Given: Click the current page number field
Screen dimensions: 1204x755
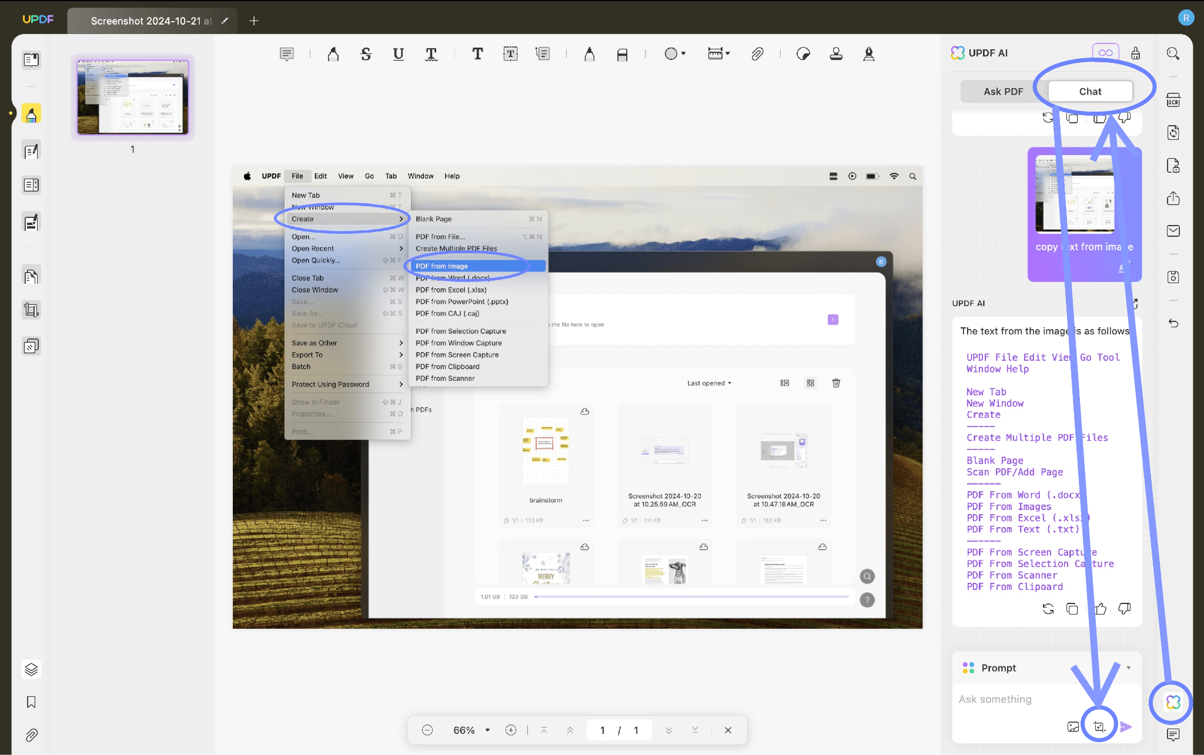Looking at the screenshot, I should tap(603, 730).
